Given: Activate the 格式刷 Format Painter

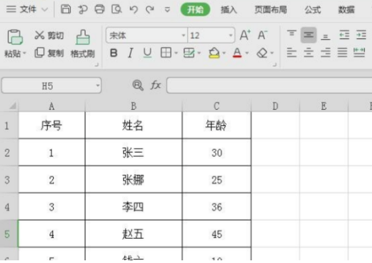Looking at the screenshot, I should pos(83,44).
